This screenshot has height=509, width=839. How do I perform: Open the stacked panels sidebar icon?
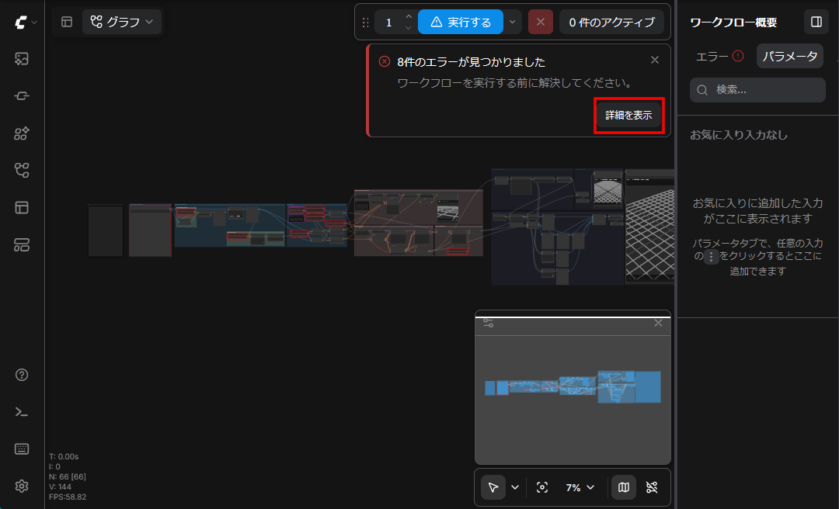pyautogui.click(x=22, y=245)
